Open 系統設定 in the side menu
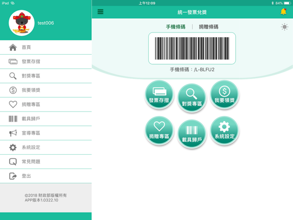 coord(46,147)
